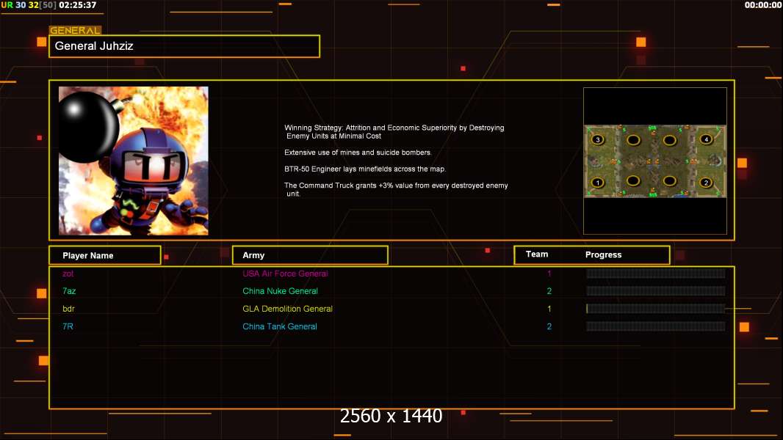Click team number 2 in 7az's row
The width and height of the screenshot is (783, 440).
click(549, 291)
